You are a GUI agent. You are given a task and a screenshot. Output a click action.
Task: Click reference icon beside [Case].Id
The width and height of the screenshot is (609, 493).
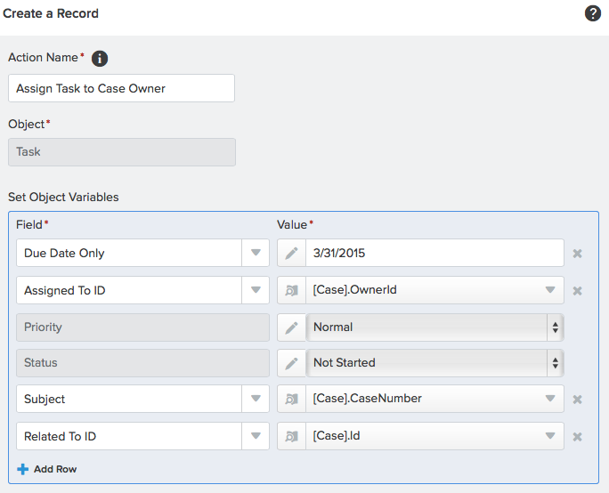pyautogui.click(x=292, y=436)
